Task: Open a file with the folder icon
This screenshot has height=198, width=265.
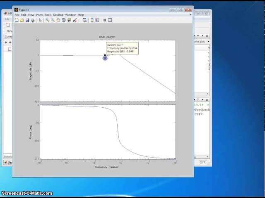Action: [x=22, y=20]
